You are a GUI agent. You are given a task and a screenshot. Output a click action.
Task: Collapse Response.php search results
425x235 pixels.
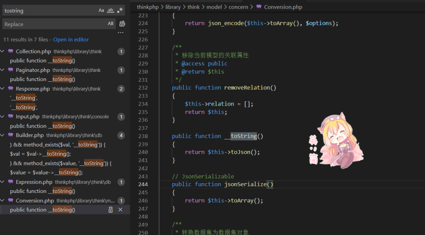click(2, 88)
